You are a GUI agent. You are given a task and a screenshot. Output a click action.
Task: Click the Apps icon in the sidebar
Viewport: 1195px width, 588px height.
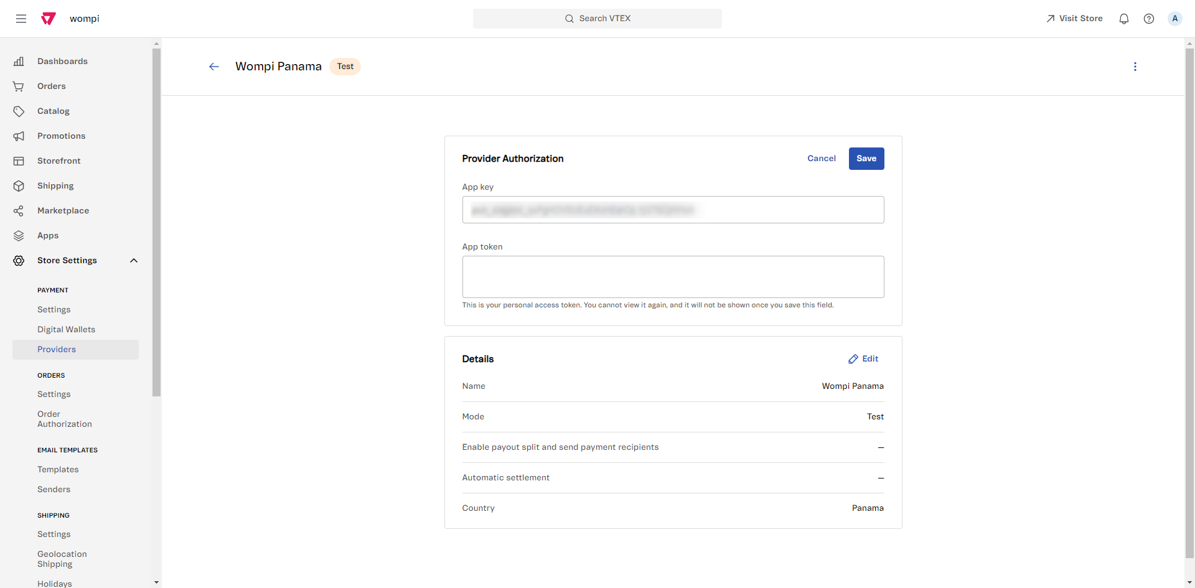(19, 235)
